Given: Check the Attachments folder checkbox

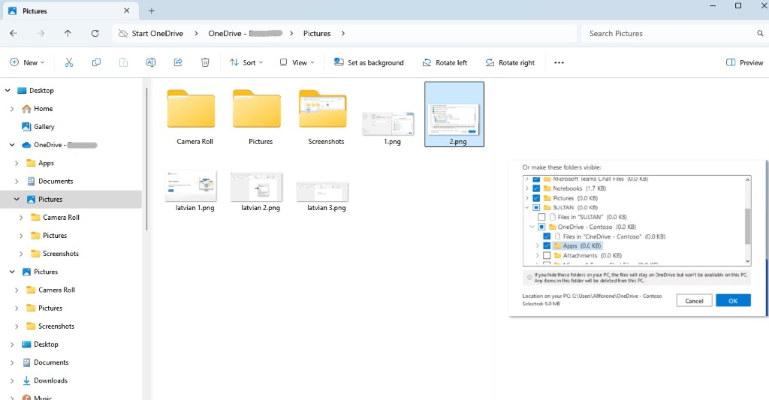Looking at the screenshot, I should tap(547, 255).
